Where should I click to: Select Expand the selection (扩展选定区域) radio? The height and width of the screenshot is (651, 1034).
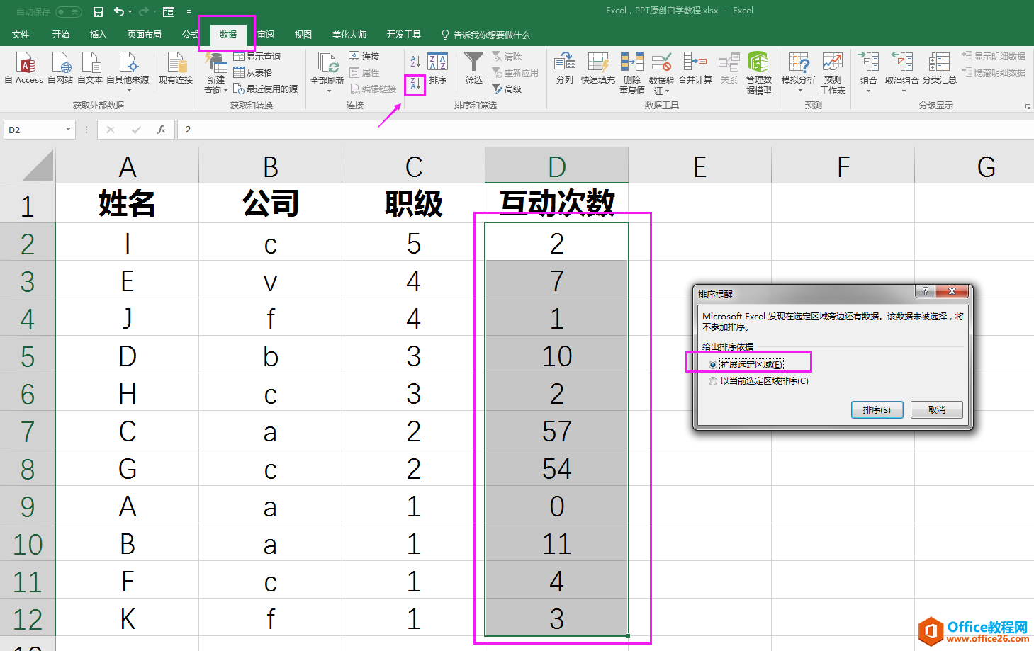coord(713,365)
